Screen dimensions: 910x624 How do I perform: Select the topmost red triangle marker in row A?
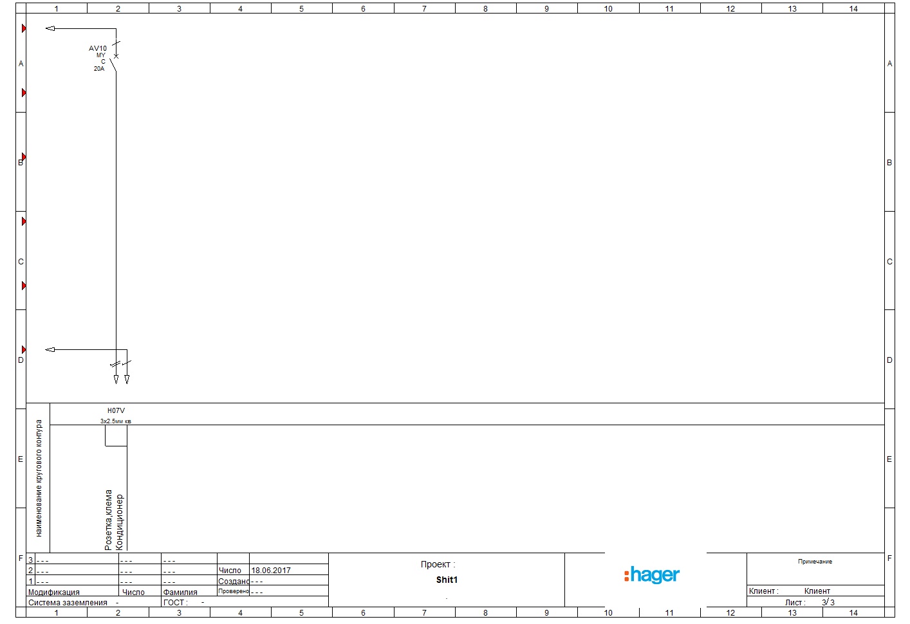click(24, 28)
